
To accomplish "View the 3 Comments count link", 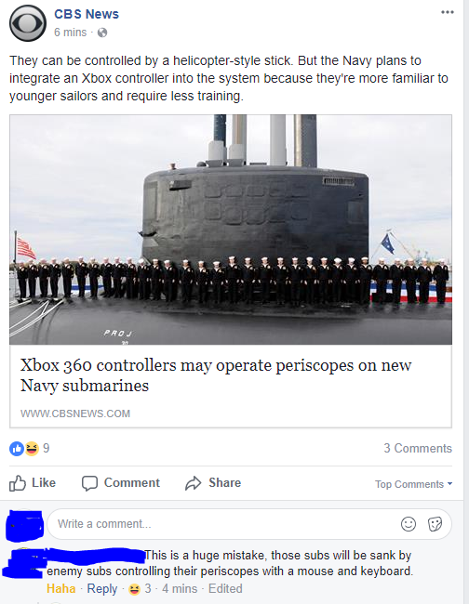I will pos(418,449).
